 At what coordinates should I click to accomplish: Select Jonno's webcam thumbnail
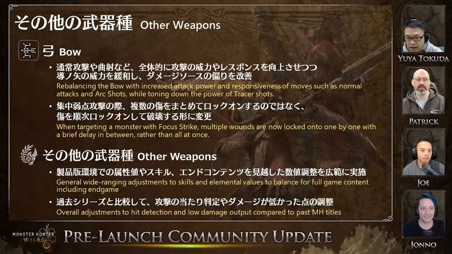424,214
